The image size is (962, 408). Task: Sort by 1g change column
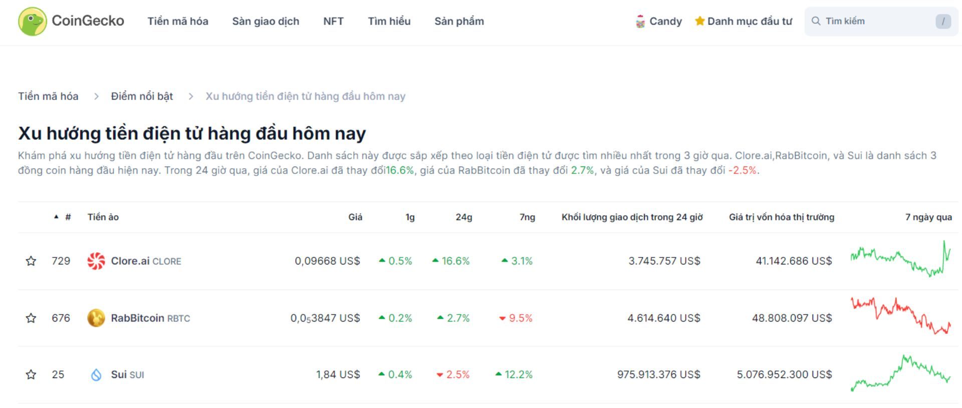pyautogui.click(x=410, y=217)
